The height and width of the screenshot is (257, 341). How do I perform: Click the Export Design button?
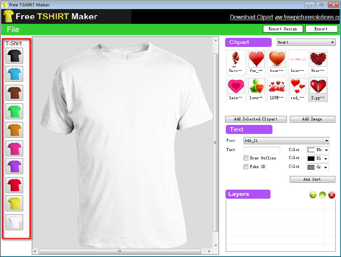[283, 29]
